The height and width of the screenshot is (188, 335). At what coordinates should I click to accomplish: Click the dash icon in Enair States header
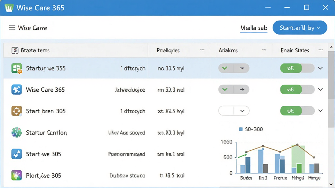pos(321,50)
